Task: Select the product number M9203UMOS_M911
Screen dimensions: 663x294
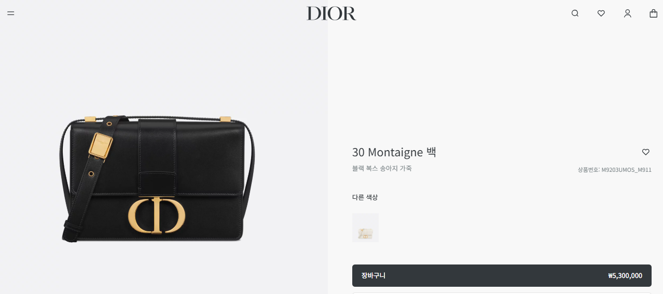Action: pos(626,170)
